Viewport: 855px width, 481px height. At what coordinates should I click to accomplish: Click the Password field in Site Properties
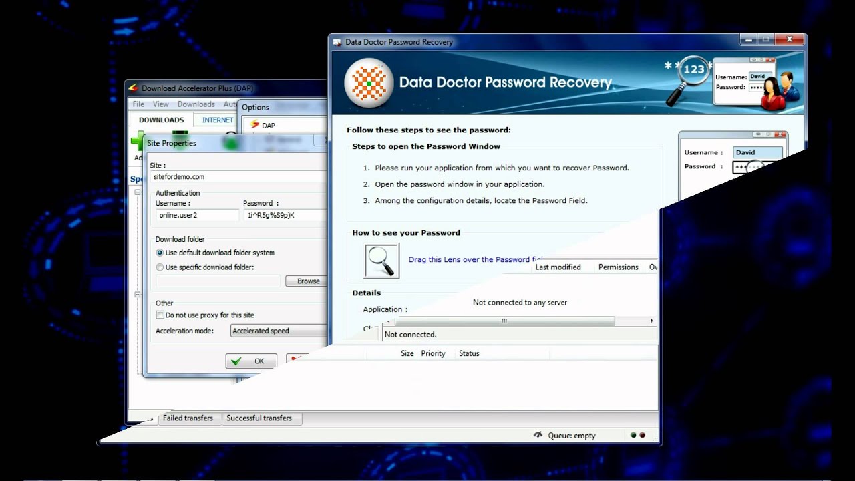285,215
